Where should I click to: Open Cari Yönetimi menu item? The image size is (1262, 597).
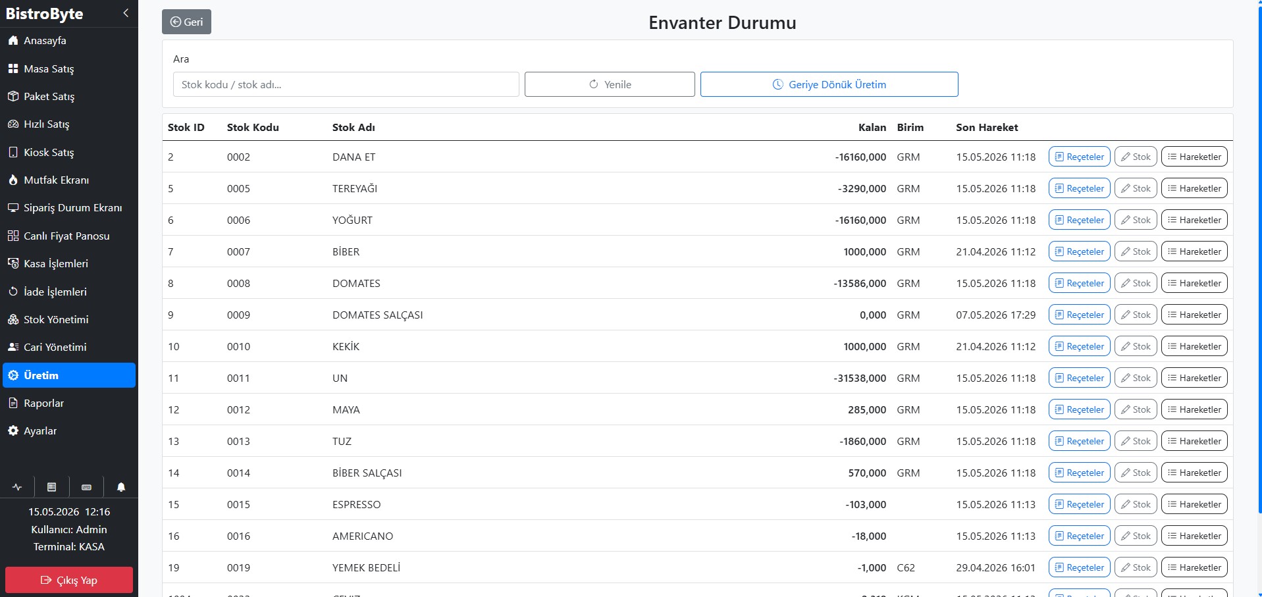click(69, 347)
